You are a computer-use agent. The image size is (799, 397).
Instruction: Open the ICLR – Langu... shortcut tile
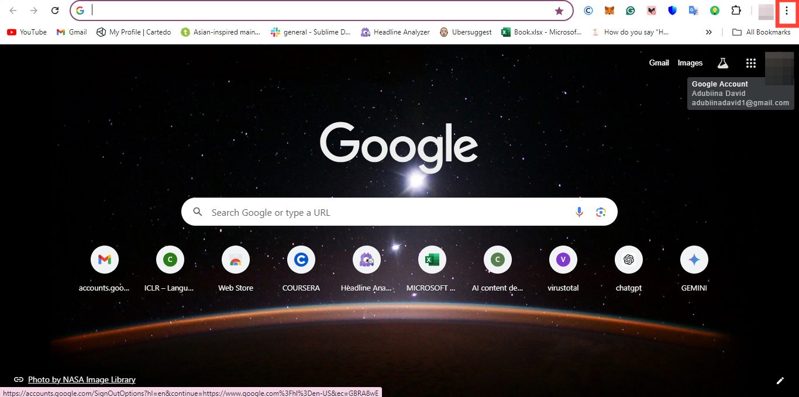(170, 269)
